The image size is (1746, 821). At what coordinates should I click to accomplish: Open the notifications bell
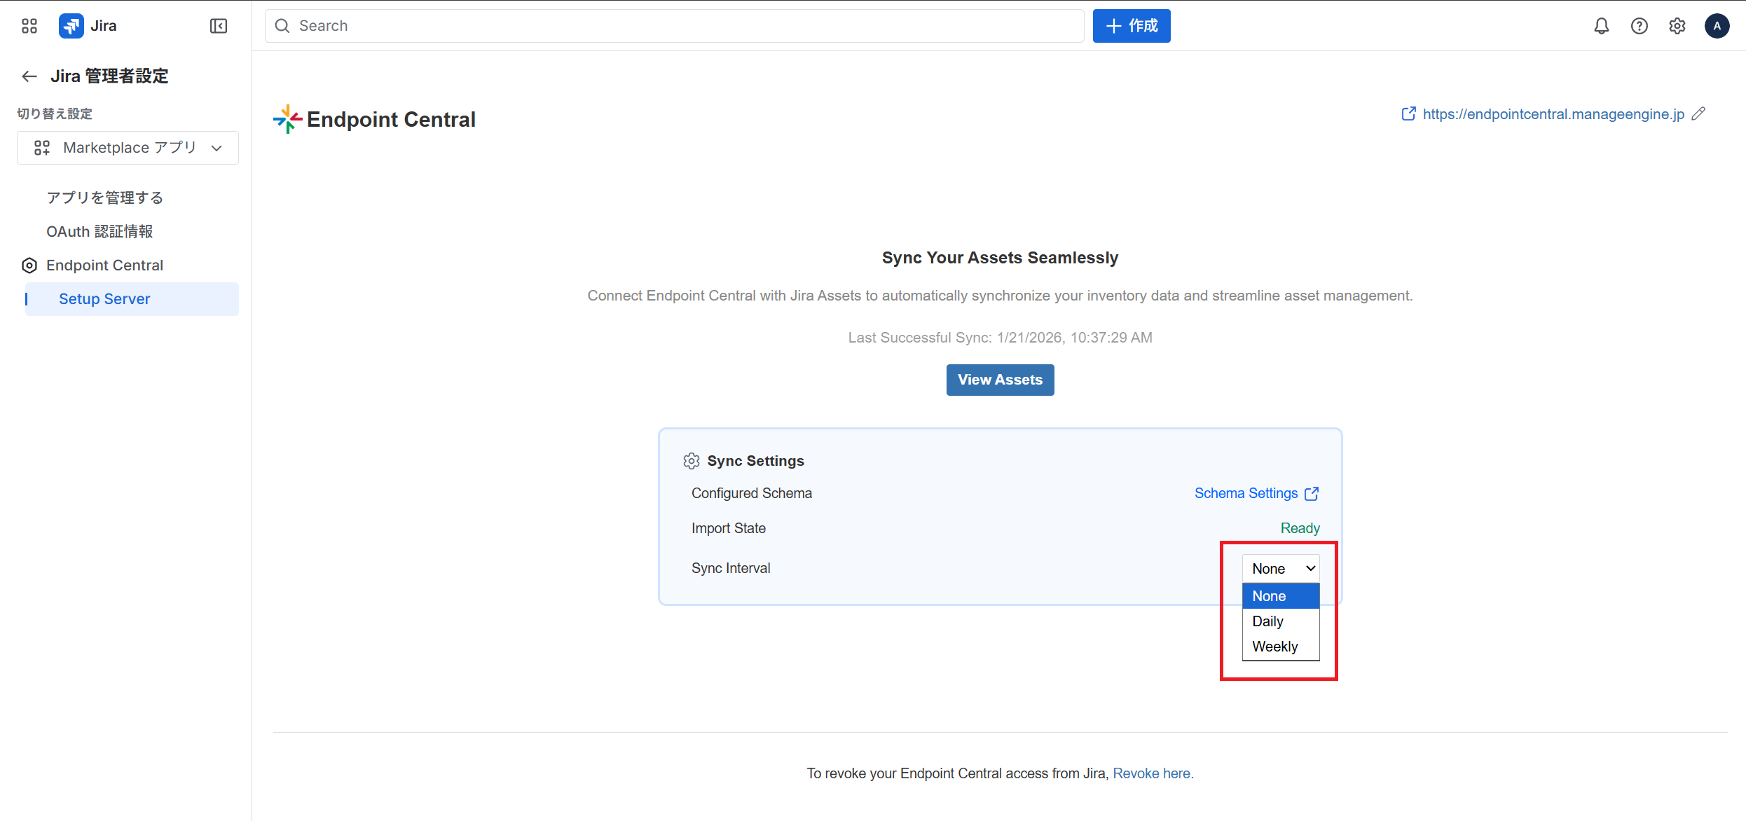[x=1601, y=26]
